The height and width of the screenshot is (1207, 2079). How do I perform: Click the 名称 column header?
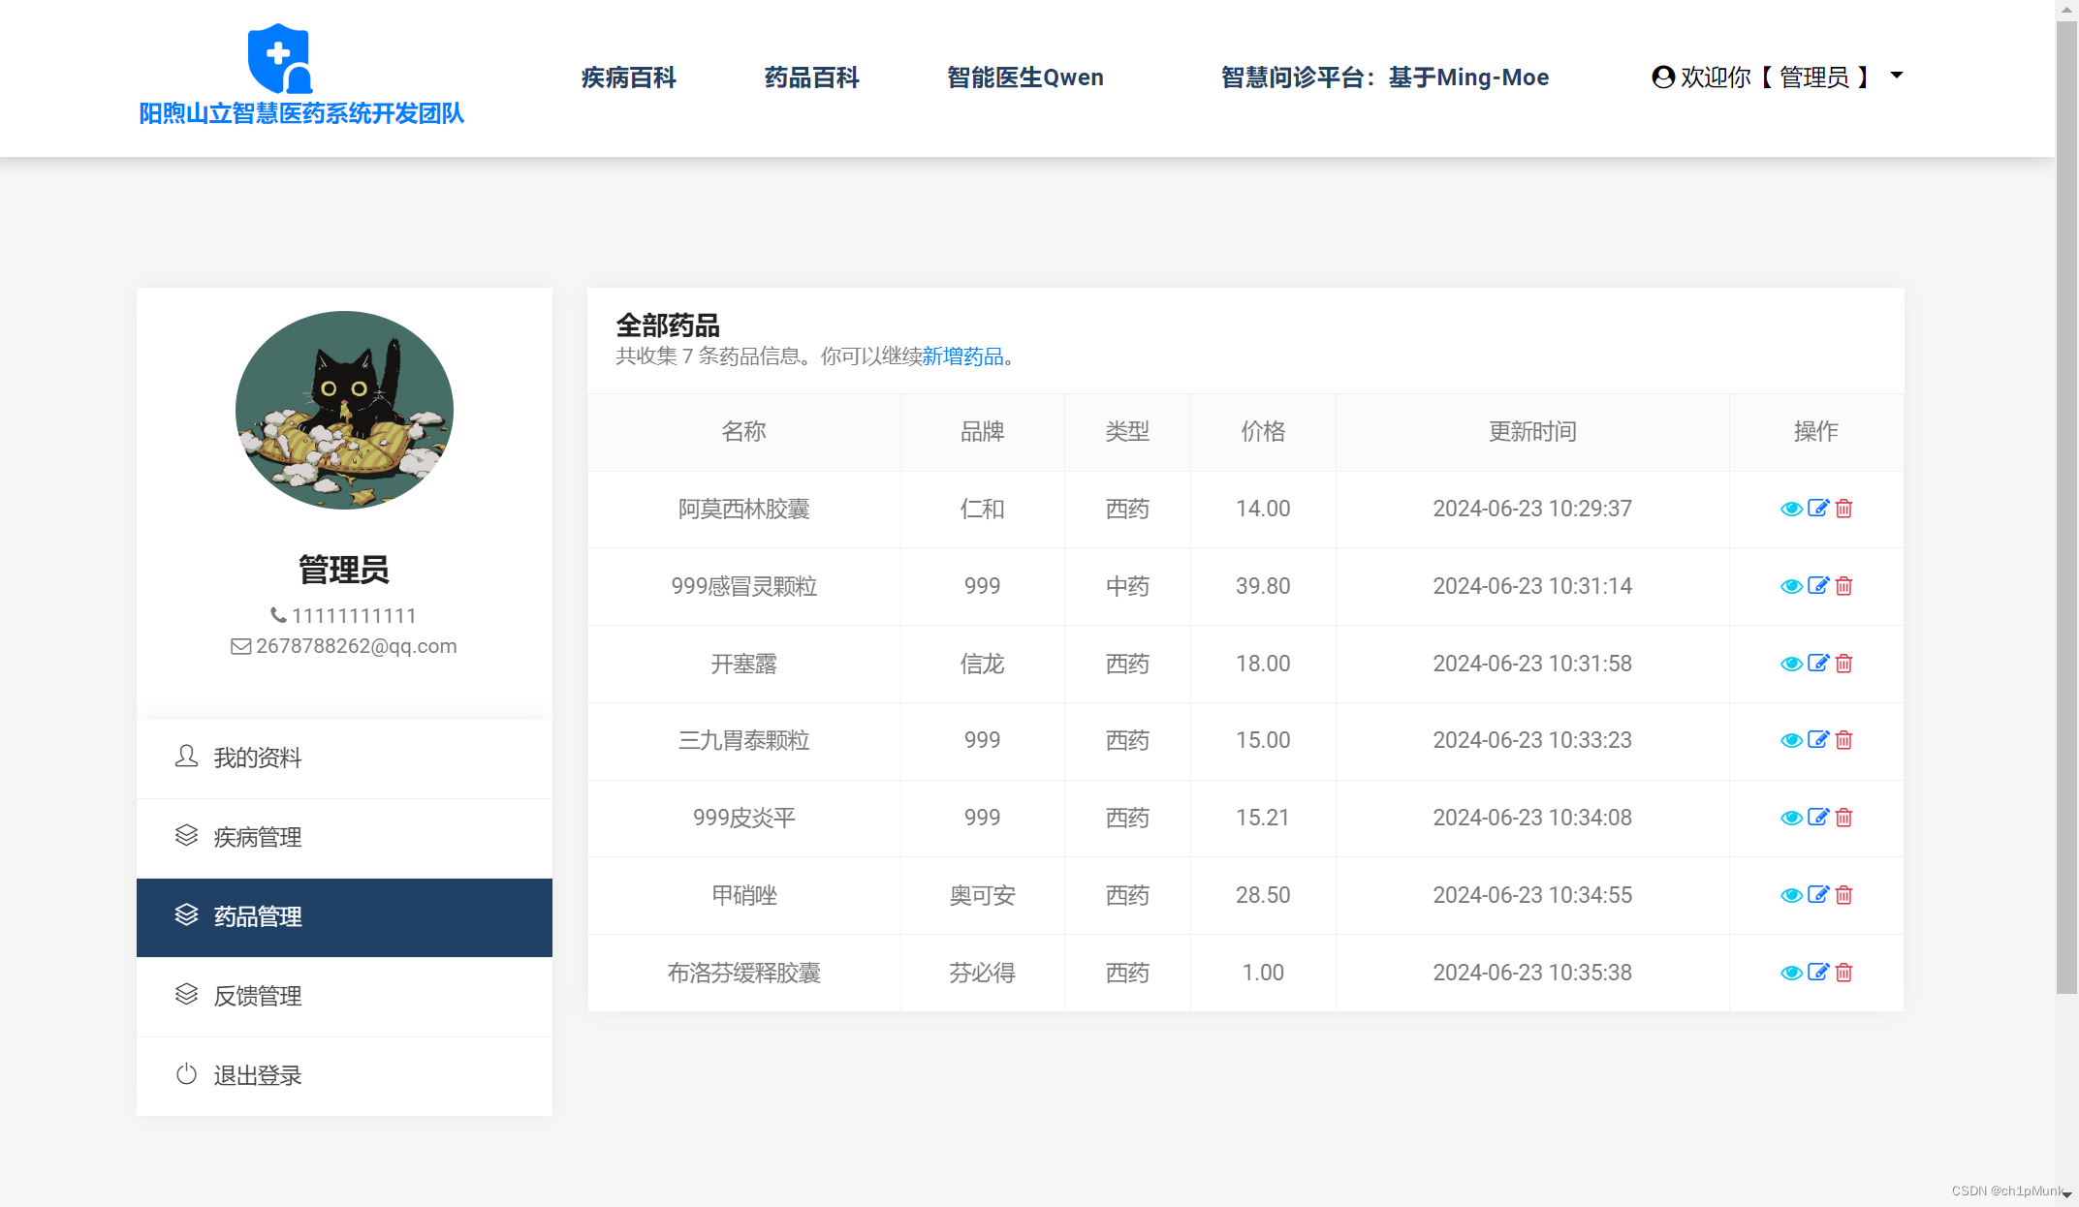743,432
